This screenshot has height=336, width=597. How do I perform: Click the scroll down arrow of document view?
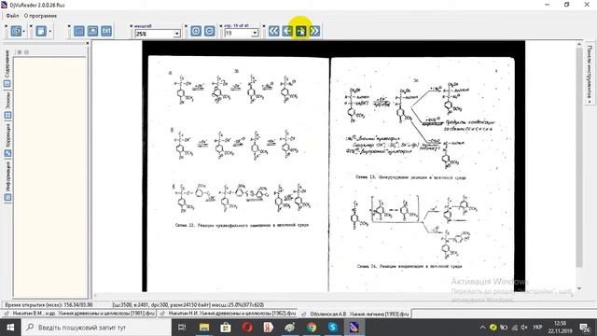(x=578, y=288)
